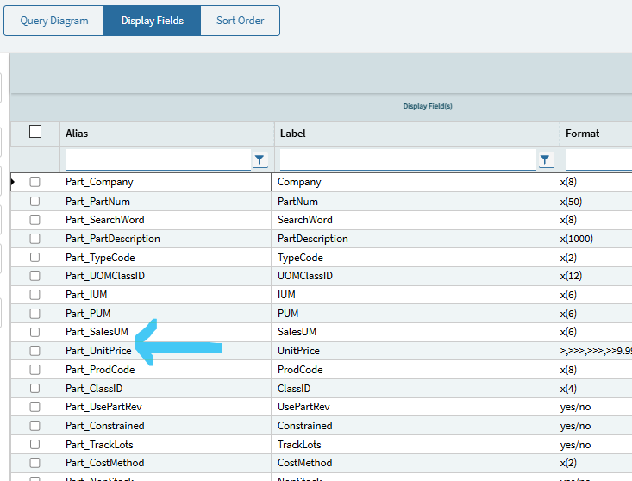Check the Part_ClassID row checkbox

tap(35, 389)
